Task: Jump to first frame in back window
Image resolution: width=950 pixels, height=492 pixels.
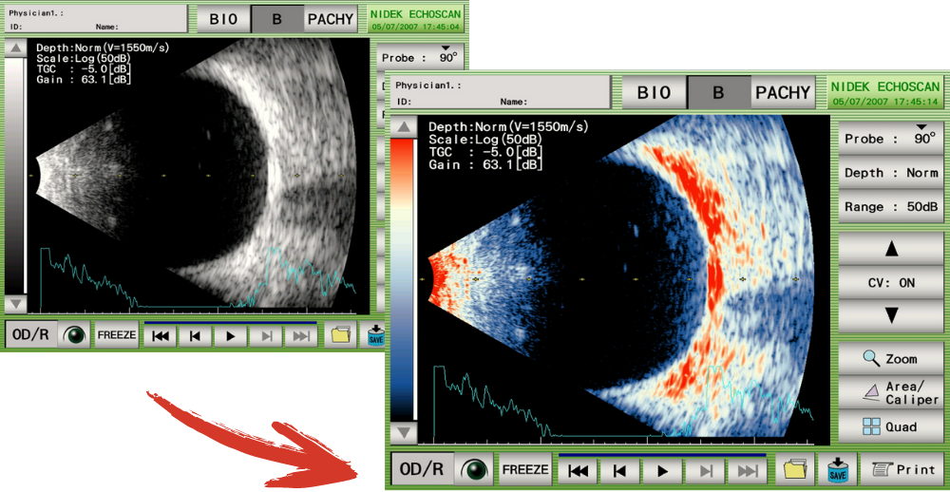Action: [x=161, y=335]
